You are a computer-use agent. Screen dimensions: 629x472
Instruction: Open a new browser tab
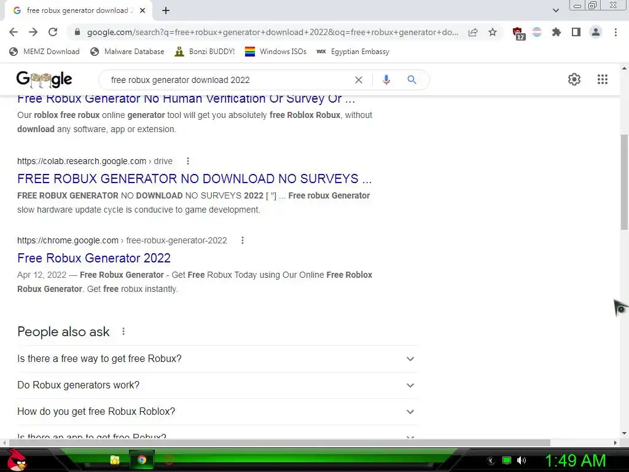click(x=166, y=11)
